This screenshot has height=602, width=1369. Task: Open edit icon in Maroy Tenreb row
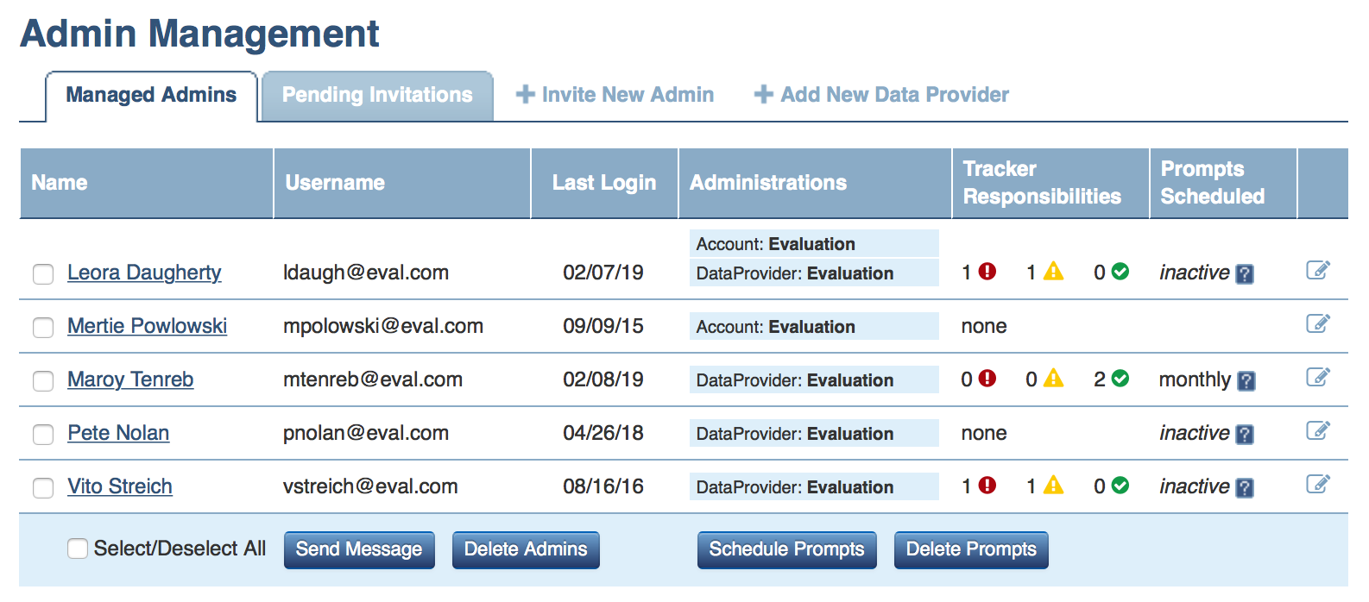click(x=1317, y=378)
